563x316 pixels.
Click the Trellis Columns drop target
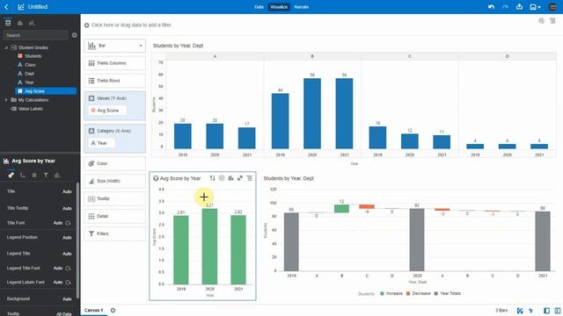click(x=115, y=63)
